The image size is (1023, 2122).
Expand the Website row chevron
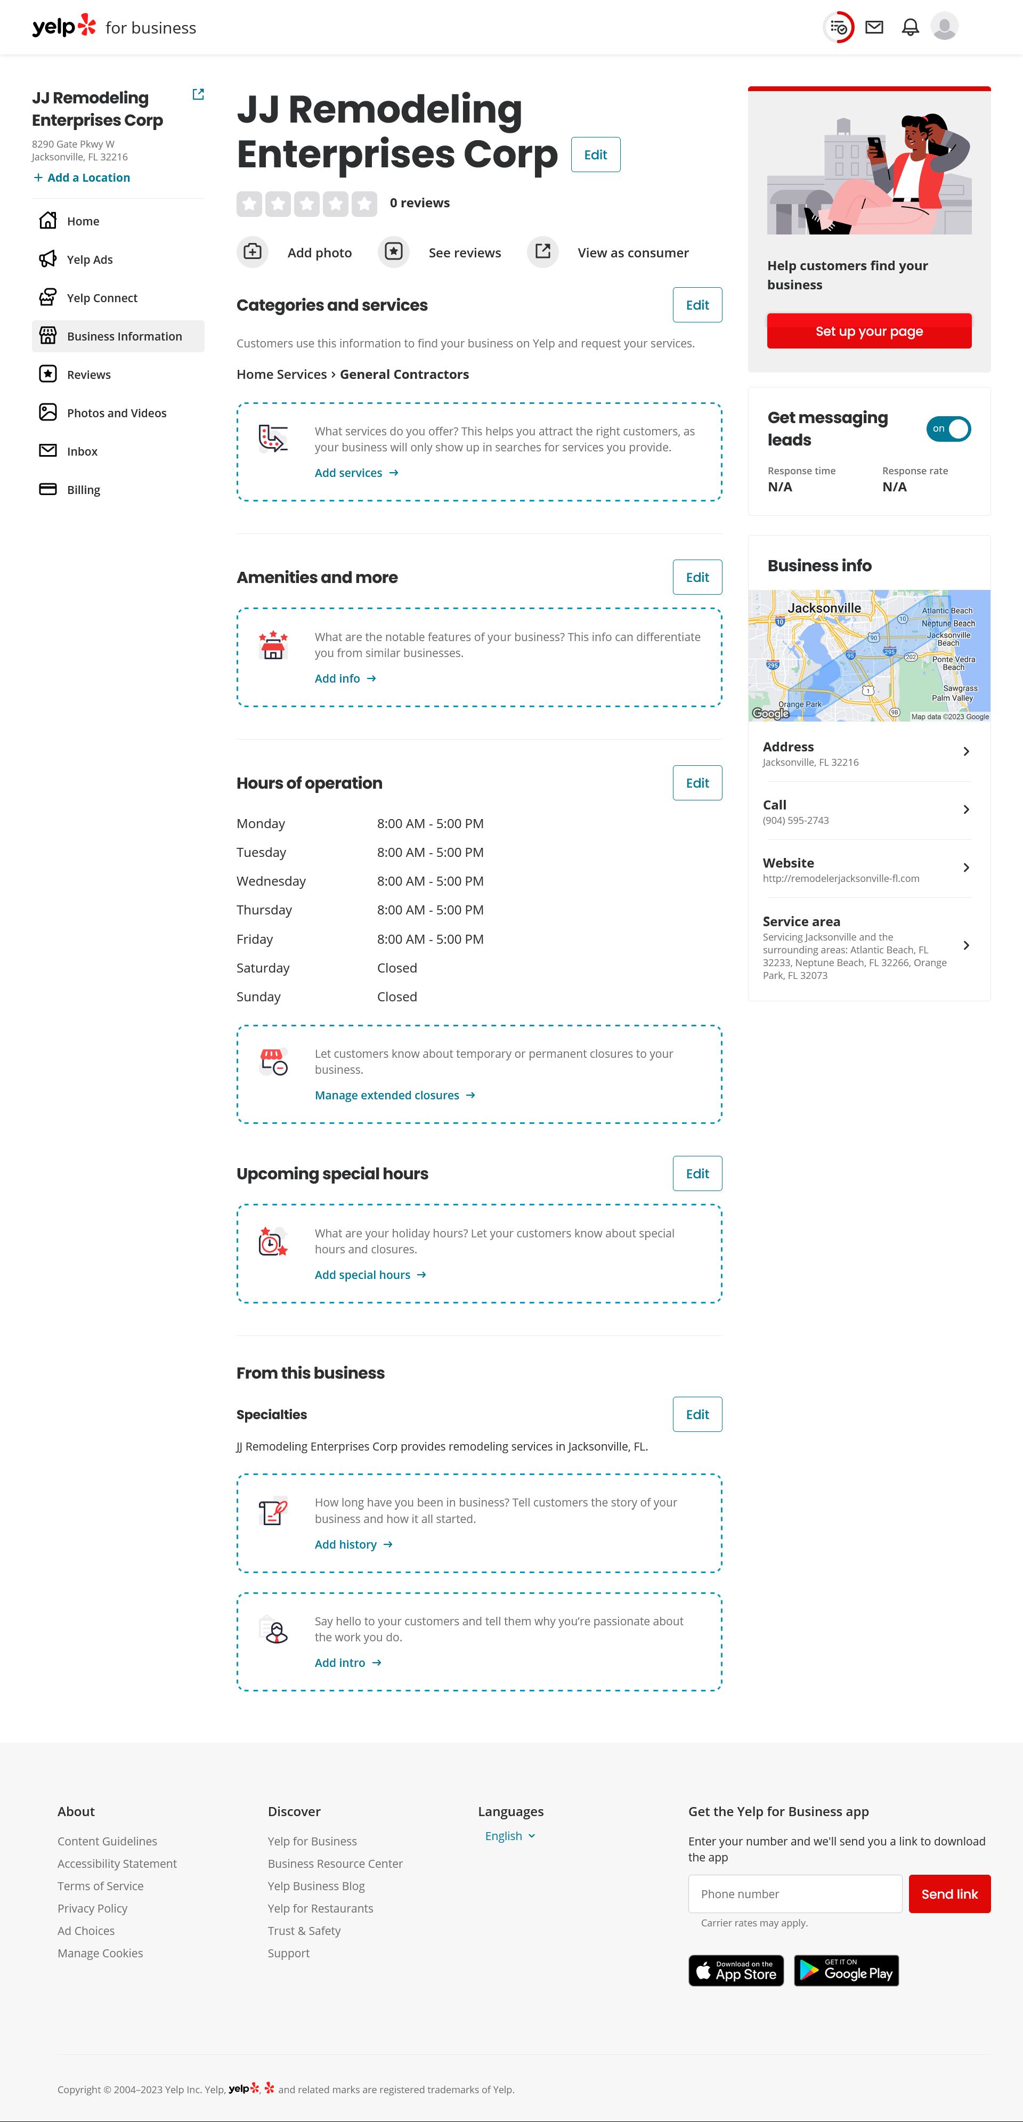coord(966,868)
